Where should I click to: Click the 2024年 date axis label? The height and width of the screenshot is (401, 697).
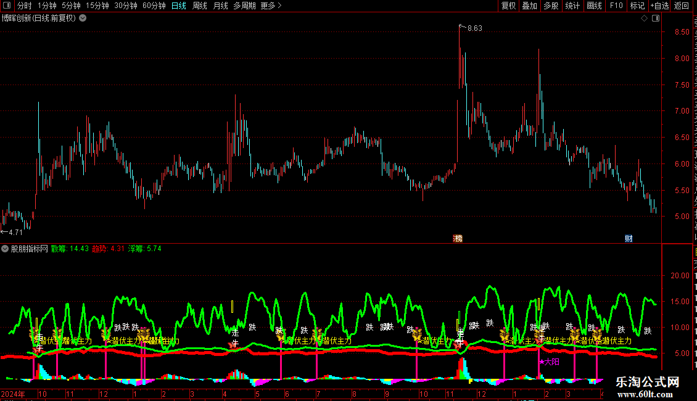13,394
